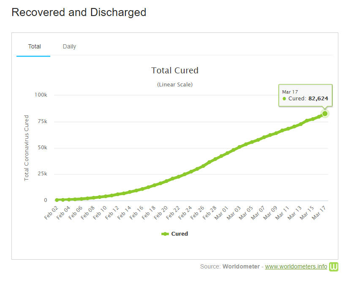
Task: Click the 25k y-axis label
Action: click(x=42, y=174)
